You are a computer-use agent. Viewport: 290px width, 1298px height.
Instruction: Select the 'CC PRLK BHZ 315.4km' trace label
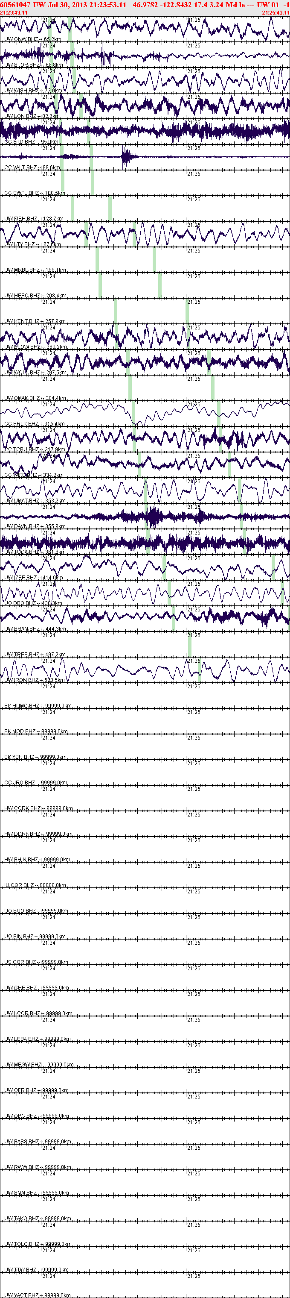[35, 424]
